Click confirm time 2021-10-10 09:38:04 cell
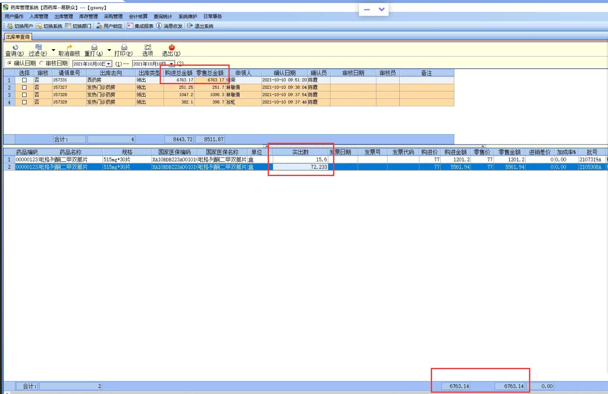The image size is (608, 394). pyautogui.click(x=285, y=87)
